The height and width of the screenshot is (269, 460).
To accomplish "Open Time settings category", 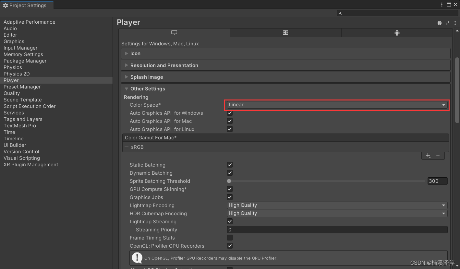I will (9, 132).
